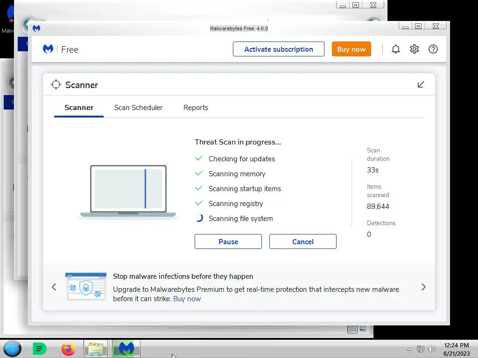Cancel the running Threat Scan

coord(302,242)
